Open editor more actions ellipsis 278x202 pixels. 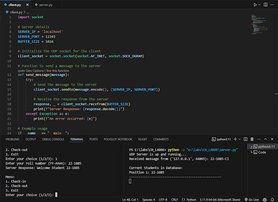tap(272, 4)
